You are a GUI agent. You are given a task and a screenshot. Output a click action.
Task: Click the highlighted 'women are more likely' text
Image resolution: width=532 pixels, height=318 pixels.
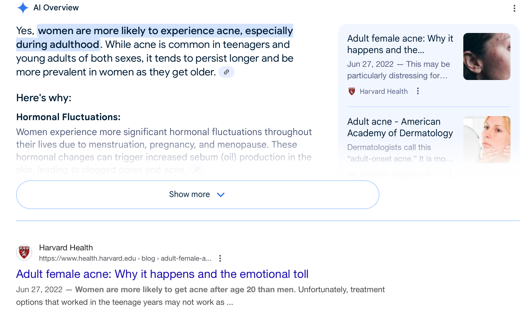tap(165, 31)
